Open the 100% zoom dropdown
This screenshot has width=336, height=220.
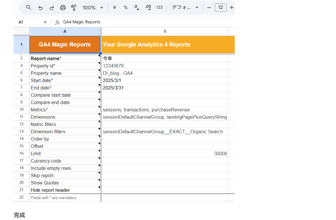pyautogui.click(x=93, y=8)
